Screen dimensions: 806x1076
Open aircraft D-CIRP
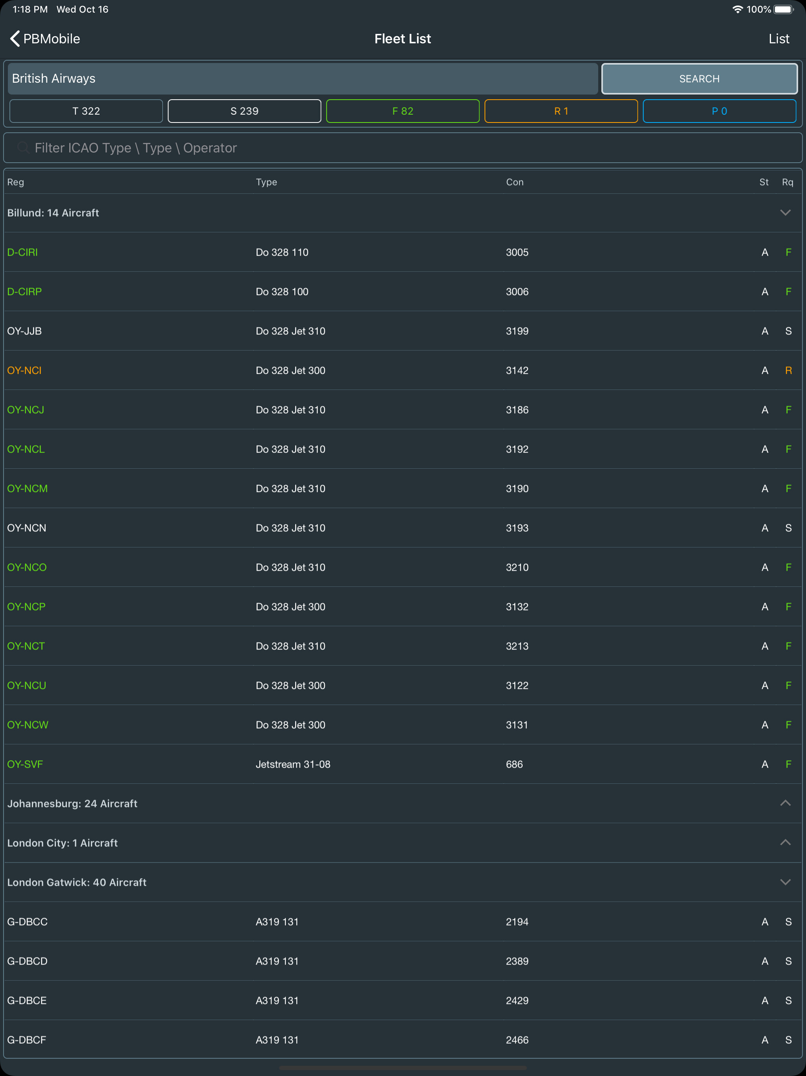click(403, 292)
